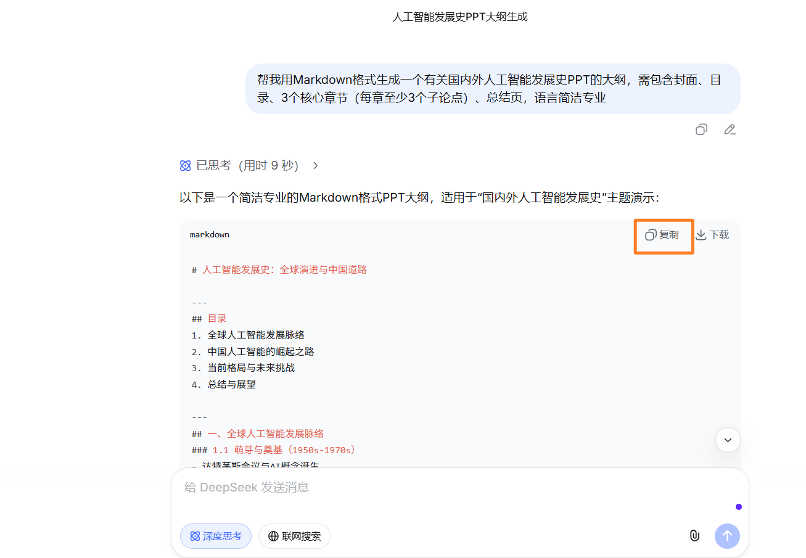Click the 给 DeepSeek 发送消息 input field

coord(370,487)
